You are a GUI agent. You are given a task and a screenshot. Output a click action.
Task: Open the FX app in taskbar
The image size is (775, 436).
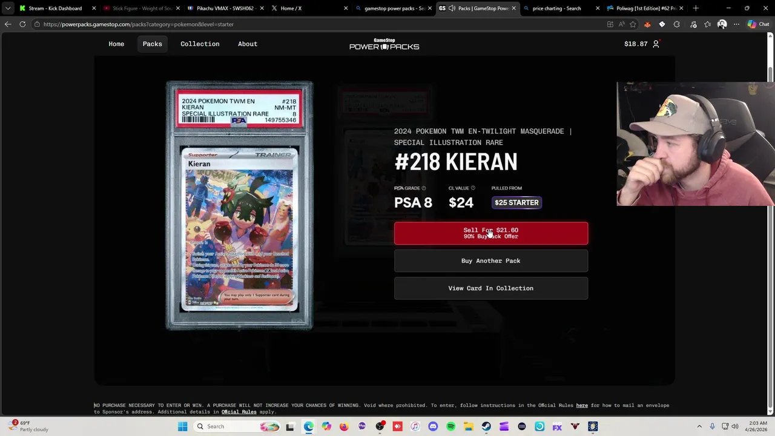(x=557, y=426)
